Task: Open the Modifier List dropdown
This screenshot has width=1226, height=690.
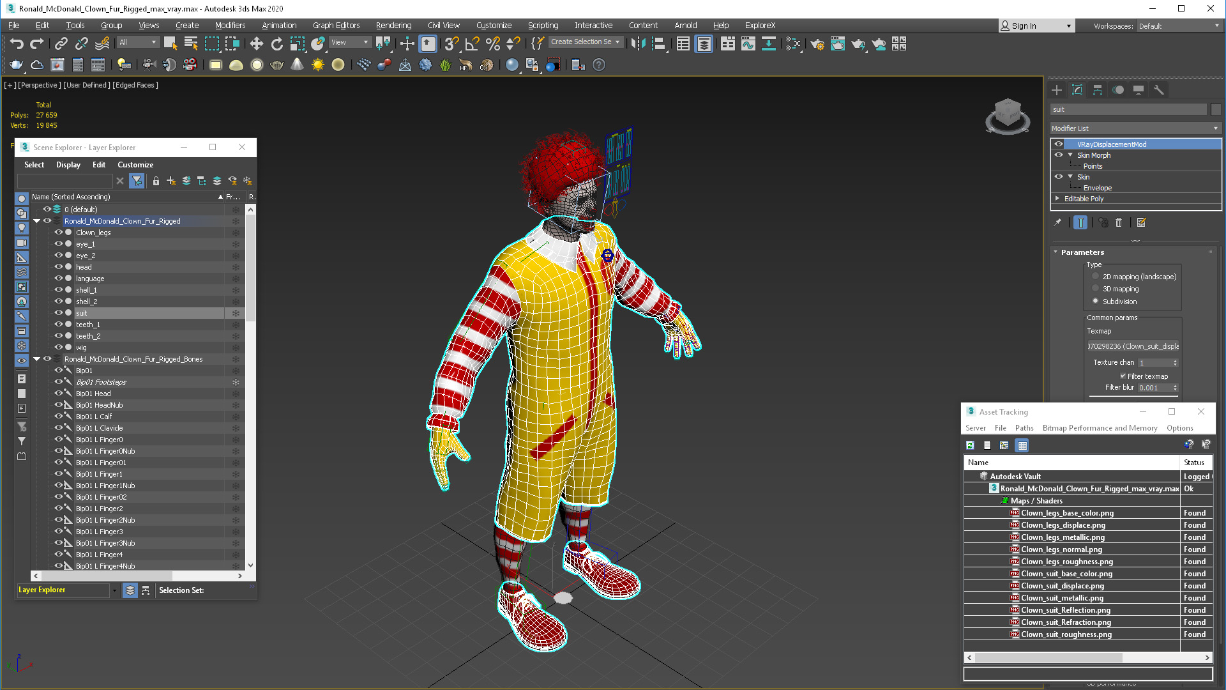Action: pos(1135,128)
